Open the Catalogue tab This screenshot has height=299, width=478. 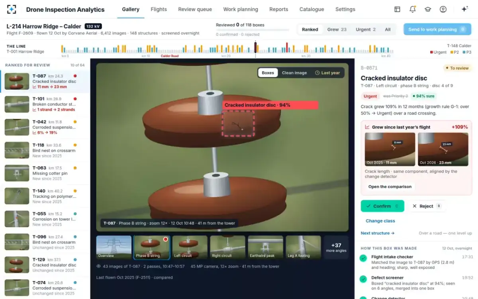tap(312, 9)
